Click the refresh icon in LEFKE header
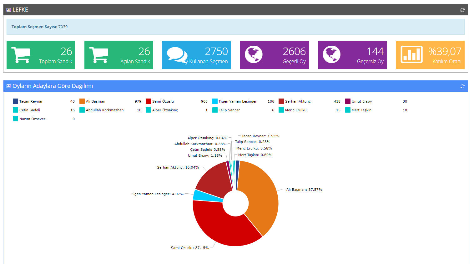This screenshot has height=264, width=474. pos(462,10)
